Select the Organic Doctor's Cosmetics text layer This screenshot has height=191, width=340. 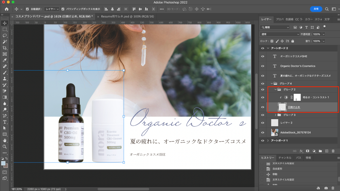click(x=298, y=66)
